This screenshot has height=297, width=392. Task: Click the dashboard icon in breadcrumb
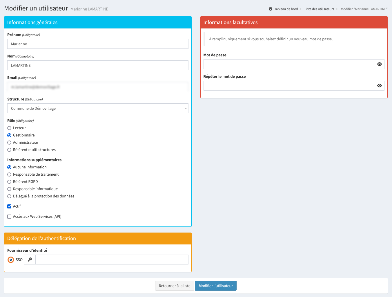[271, 9]
